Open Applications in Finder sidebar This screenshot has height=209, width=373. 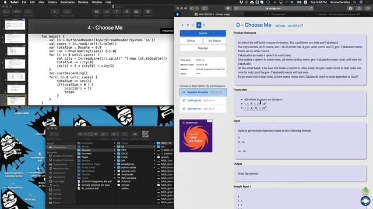[59, 173]
